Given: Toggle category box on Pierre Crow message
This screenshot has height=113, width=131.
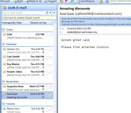Looking at the screenshot, I should (x=47, y=110).
